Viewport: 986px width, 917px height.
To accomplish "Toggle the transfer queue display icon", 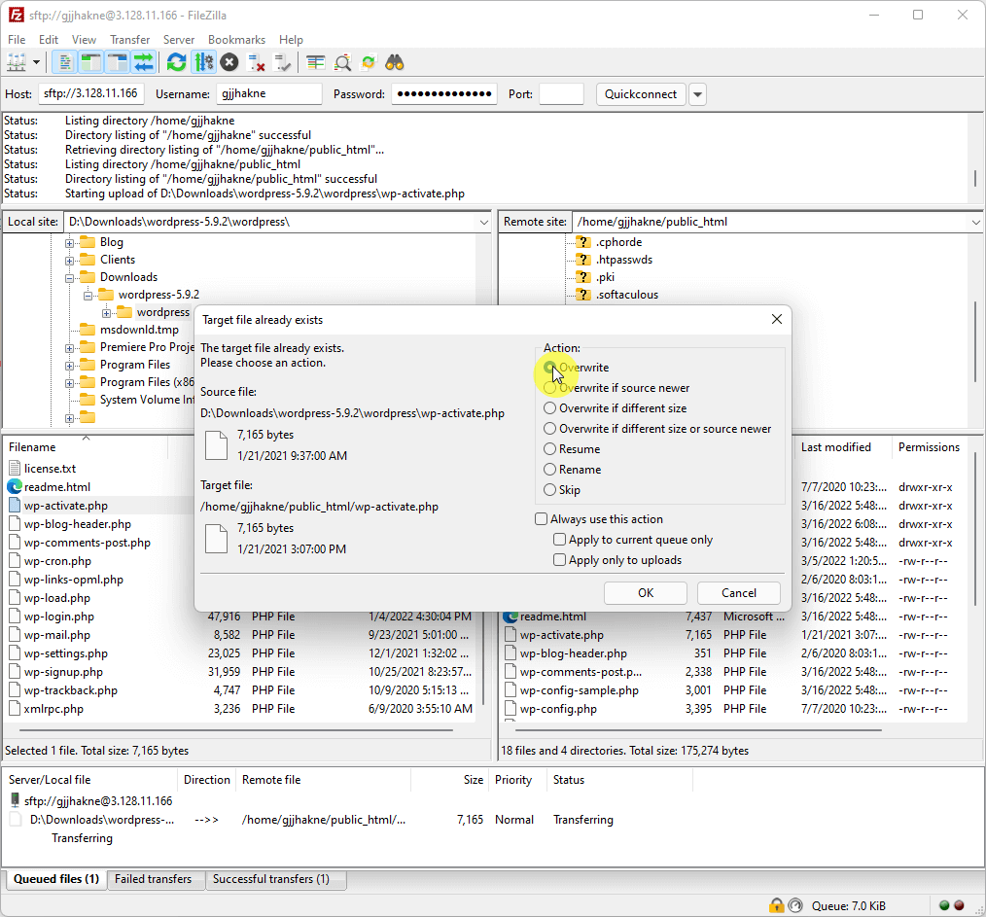I will 144,62.
